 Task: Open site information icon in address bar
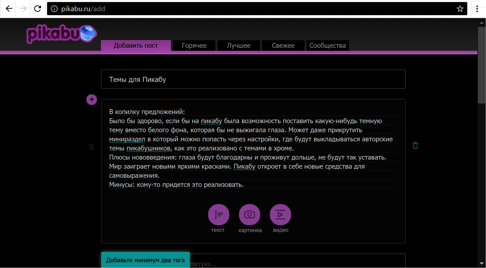54,9
